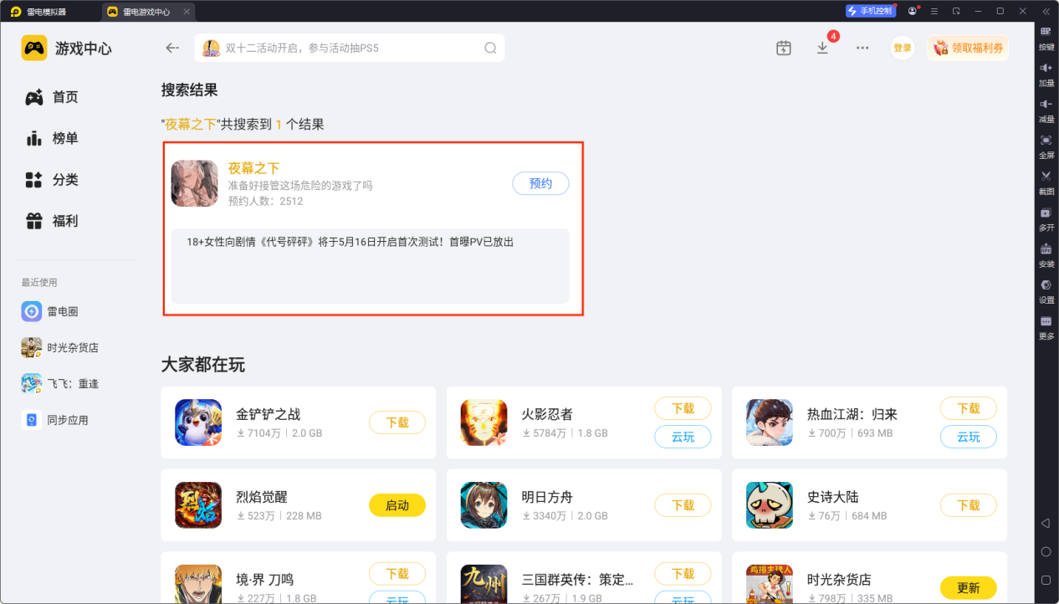
Task: Open the 榜单 section in the sidebar
Action: point(54,138)
